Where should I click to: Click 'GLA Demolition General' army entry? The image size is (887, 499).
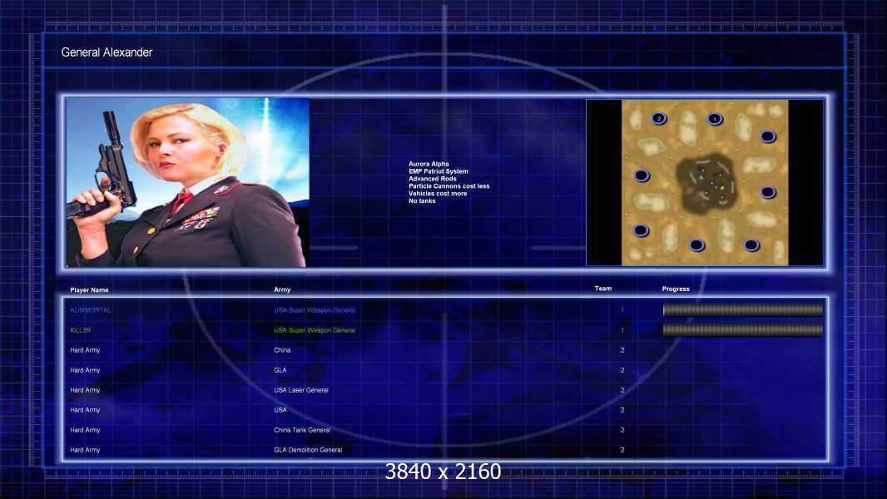(308, 450)
